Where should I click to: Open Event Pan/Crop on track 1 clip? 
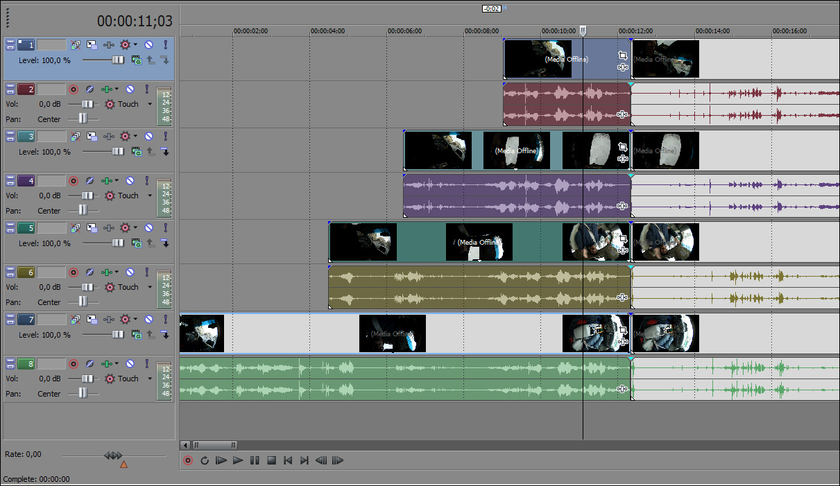coord(622,55)
